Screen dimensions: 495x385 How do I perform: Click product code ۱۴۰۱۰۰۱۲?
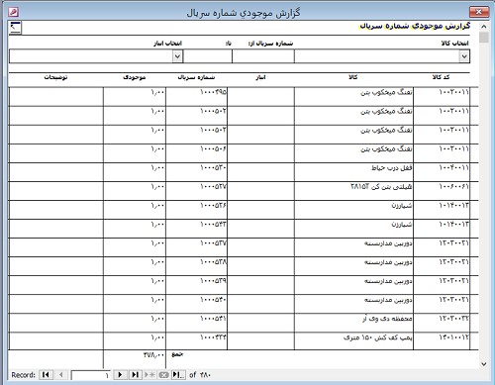453,337
